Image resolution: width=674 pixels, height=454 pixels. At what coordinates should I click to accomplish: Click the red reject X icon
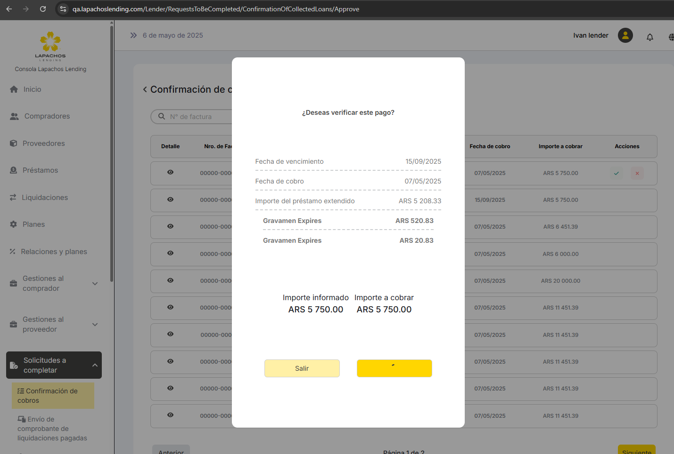pos(637,173)
